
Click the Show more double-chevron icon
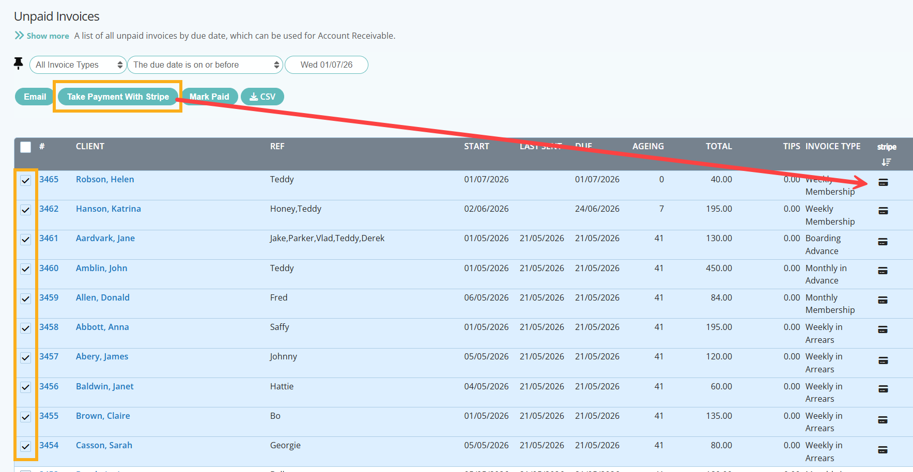19,35
